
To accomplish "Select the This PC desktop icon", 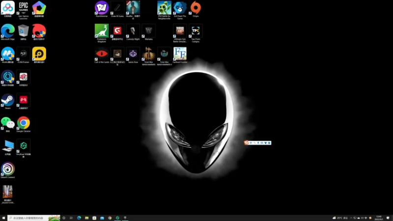I will 8,147.
